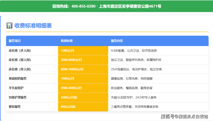Click the 床位费（多人间）row label
Viewport: 213px width, 121px height.
pyautogui.click(x=20, y=51)
